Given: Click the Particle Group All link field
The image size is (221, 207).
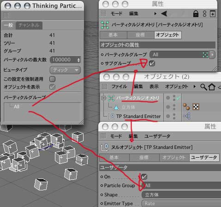Looking at the screenshot, I should coord(181,185).
